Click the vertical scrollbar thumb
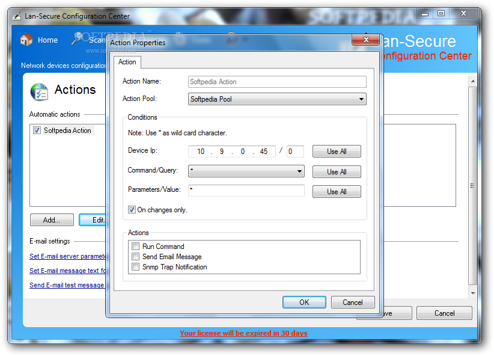 (x=472, y=186)
